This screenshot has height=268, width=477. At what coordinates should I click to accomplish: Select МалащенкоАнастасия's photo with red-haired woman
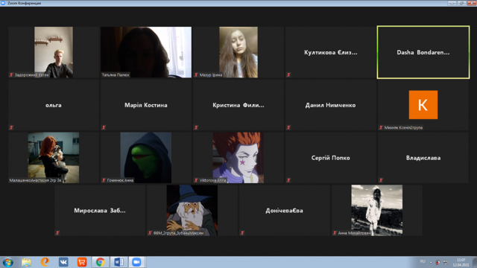54,158
